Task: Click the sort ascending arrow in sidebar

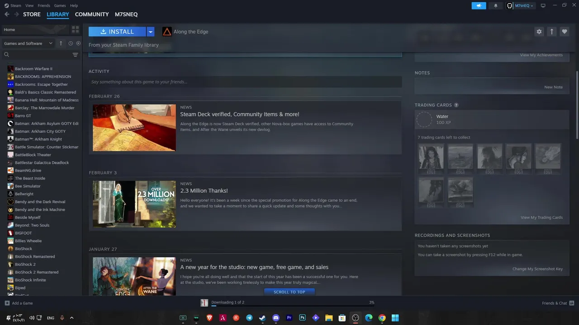Action: click(x=61, y=43)
